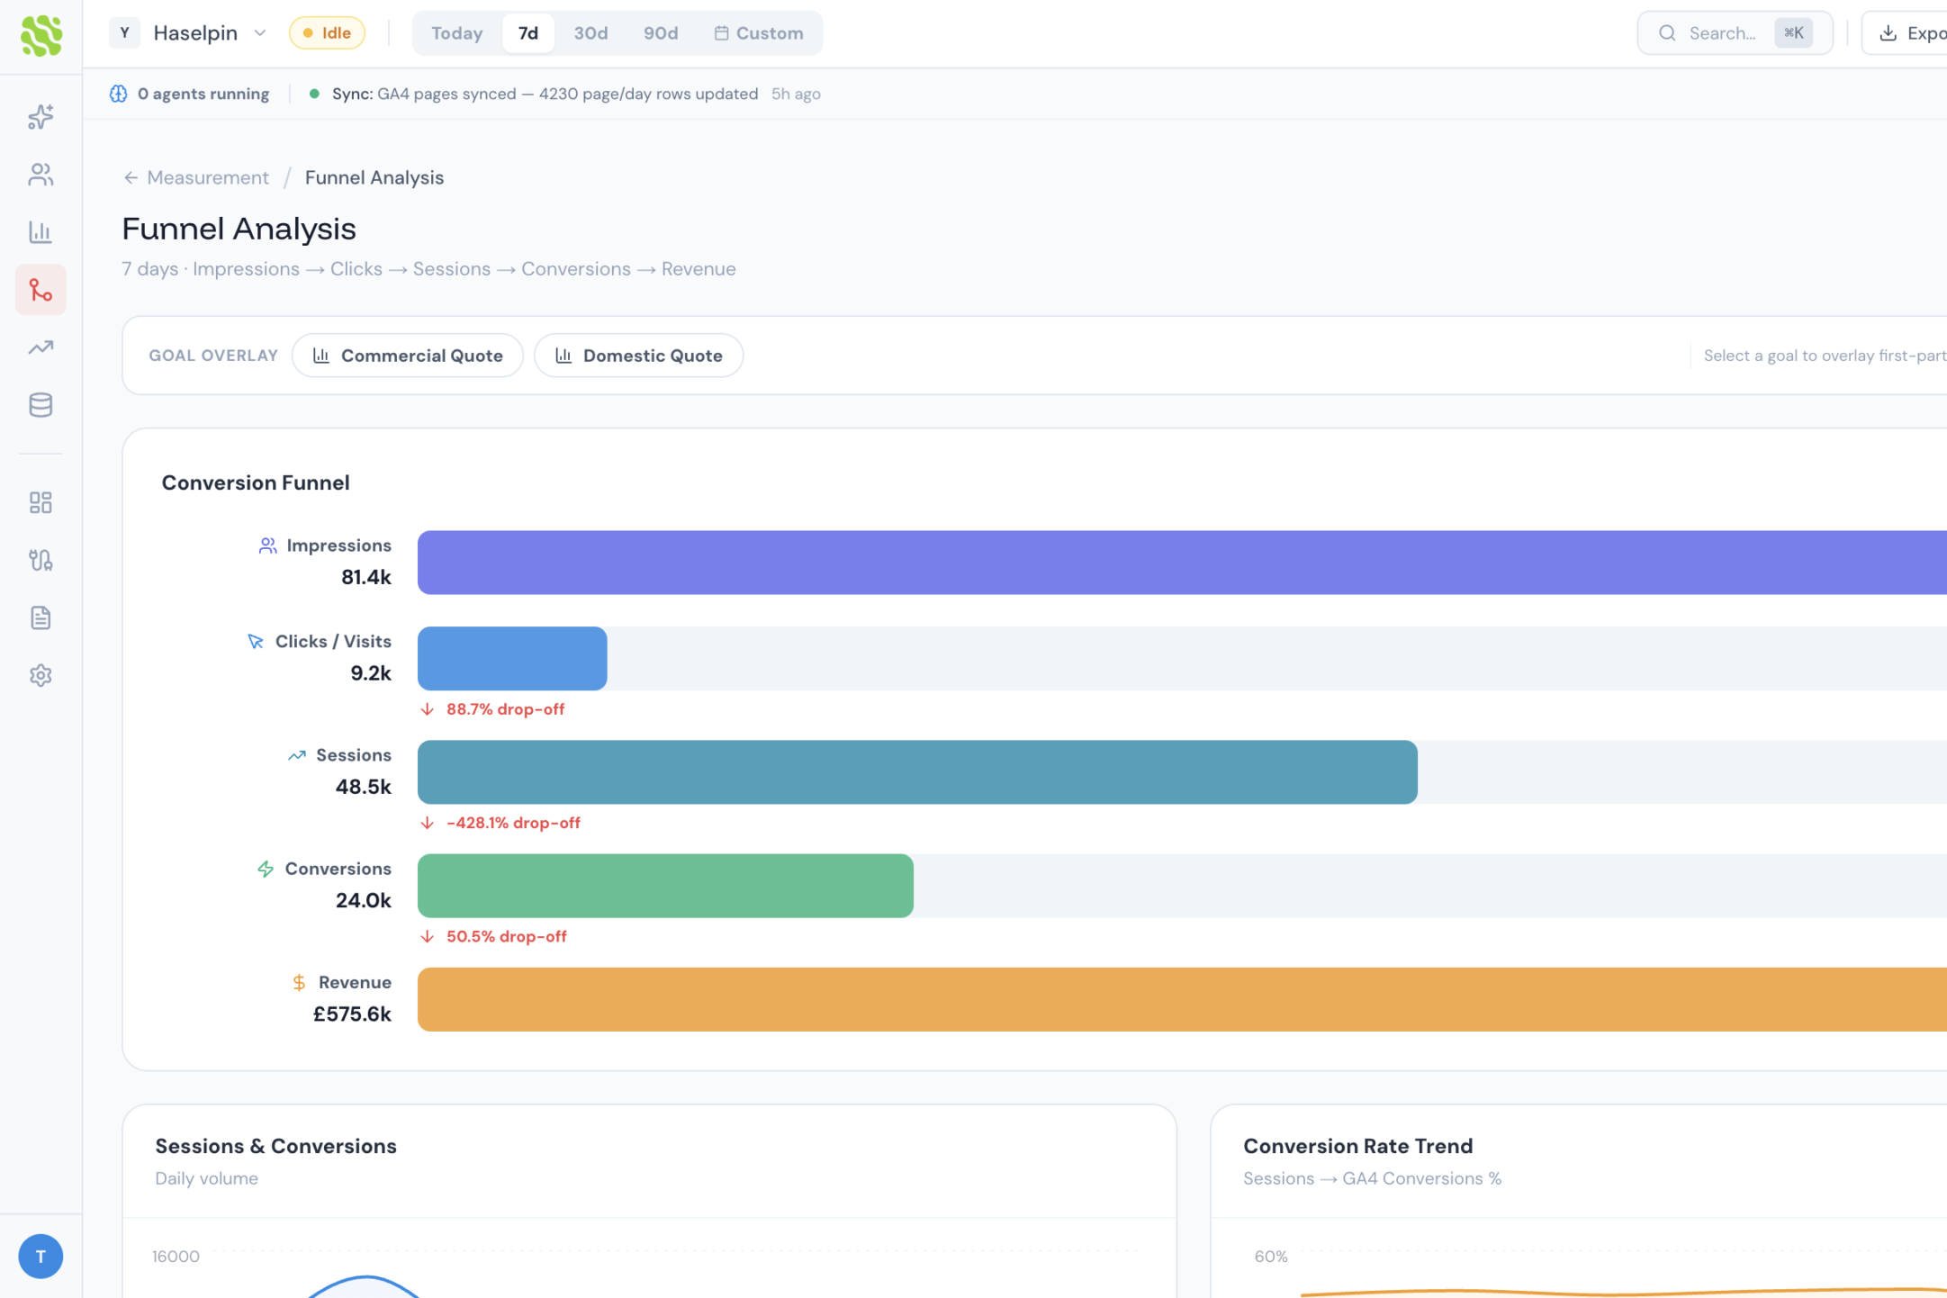
Task: Click the trending-up arrow sidebar icon
Action: [41, 347]
